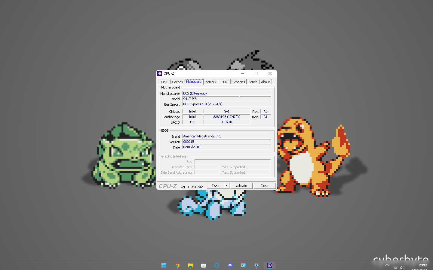Click the Tools button
The image size is (433, 270).
[x=216, y=186]
